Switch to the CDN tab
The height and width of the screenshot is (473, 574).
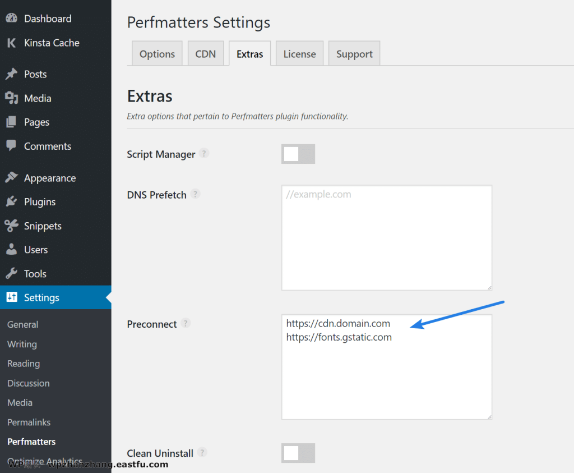tap(205, 54)
